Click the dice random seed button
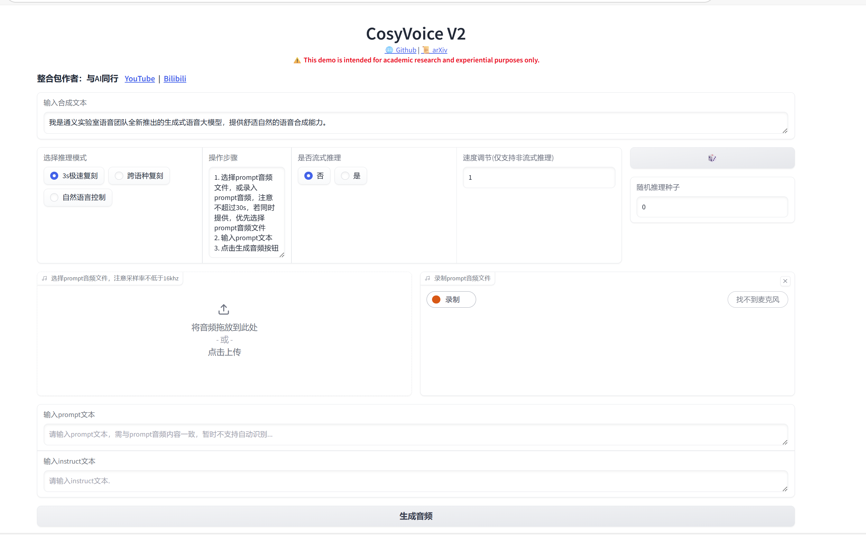 click(x=712, y=158)
